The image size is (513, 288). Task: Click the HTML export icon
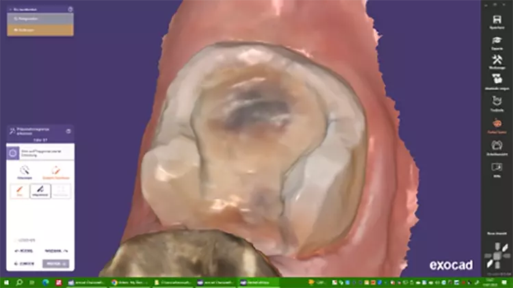tap(497, 167)
